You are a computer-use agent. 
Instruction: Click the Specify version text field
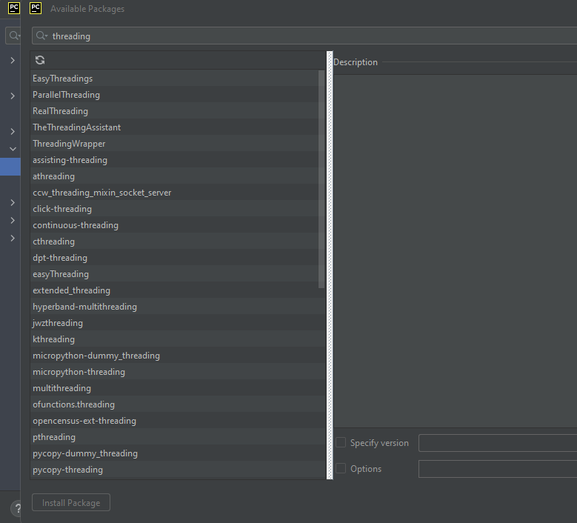tap(498, 443)
